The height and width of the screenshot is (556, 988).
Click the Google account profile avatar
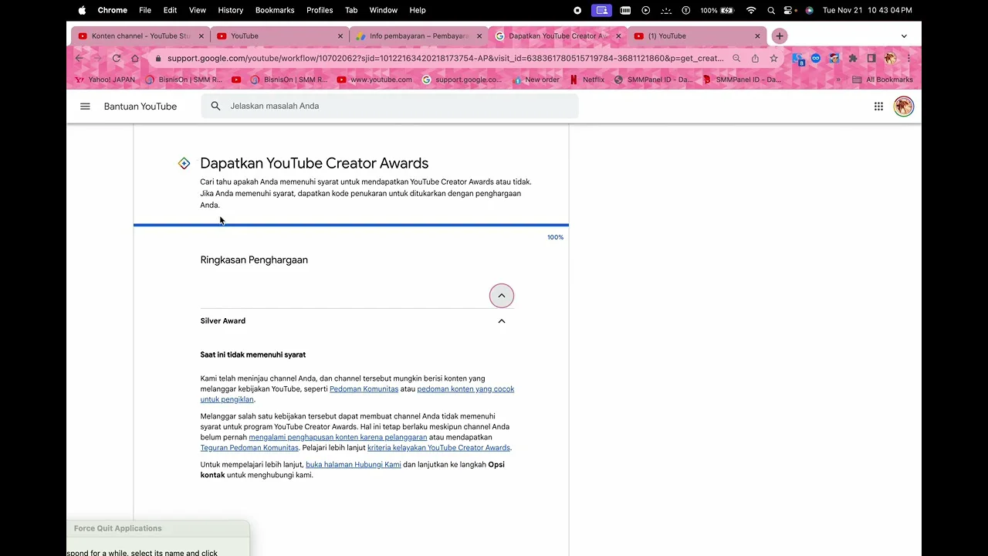[903, 107]
